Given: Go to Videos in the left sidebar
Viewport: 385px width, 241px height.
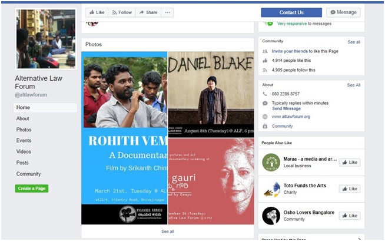Looking at the screenshot, I should pyautogui.click(x=24, y=151).
